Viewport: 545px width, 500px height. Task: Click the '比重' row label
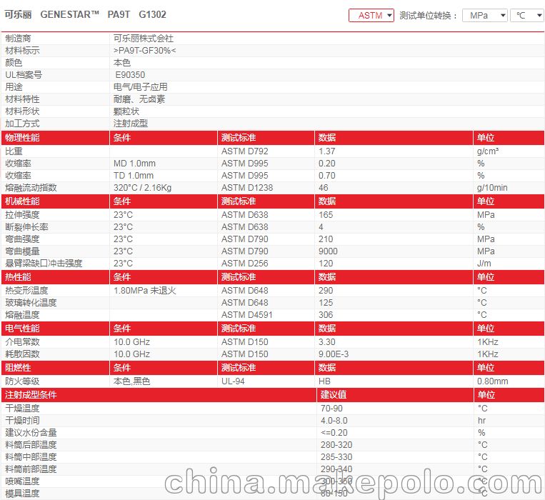pyautogui.click(x=14, y=151)
